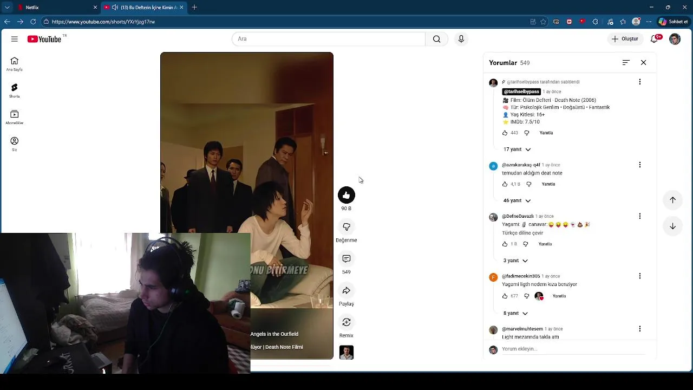
Task: Mute the YouTube tab audio icon
Action: pyautogui.click(x=115, y=8)
